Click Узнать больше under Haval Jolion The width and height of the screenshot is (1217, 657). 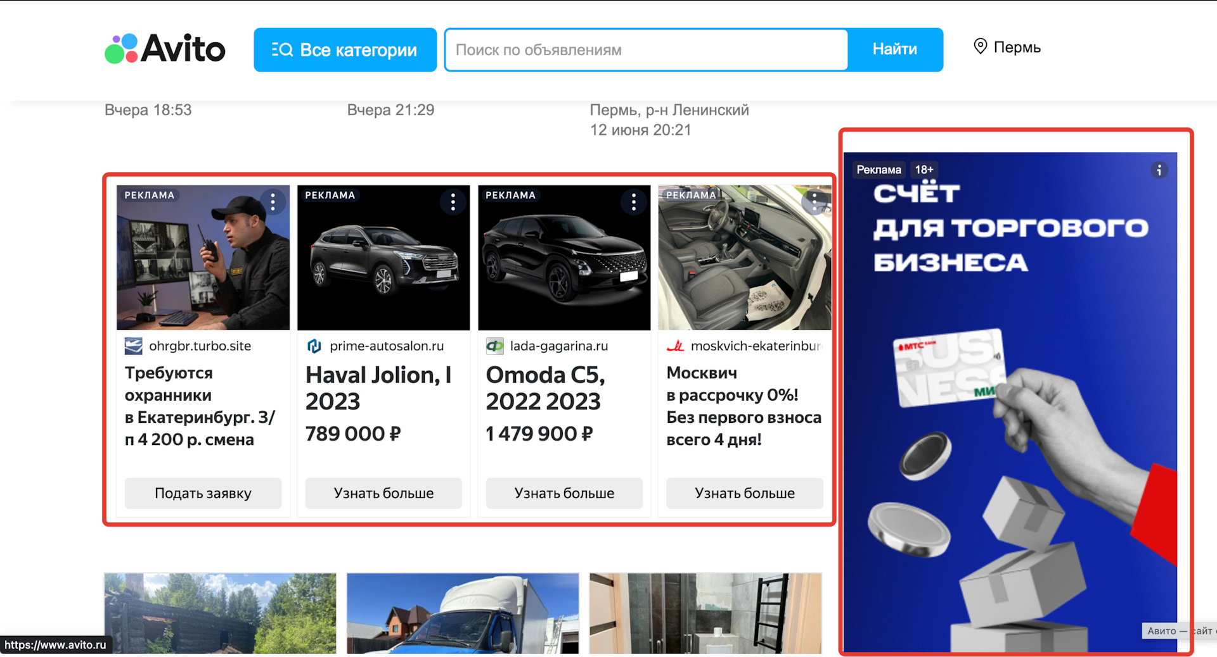pyautogui.click(x=383, y=493)
